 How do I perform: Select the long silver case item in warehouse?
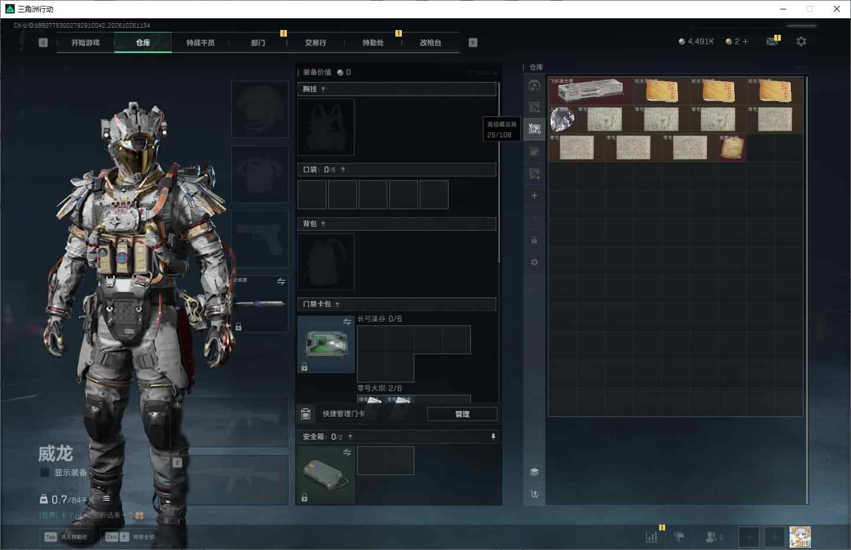(x=591, y=91)
